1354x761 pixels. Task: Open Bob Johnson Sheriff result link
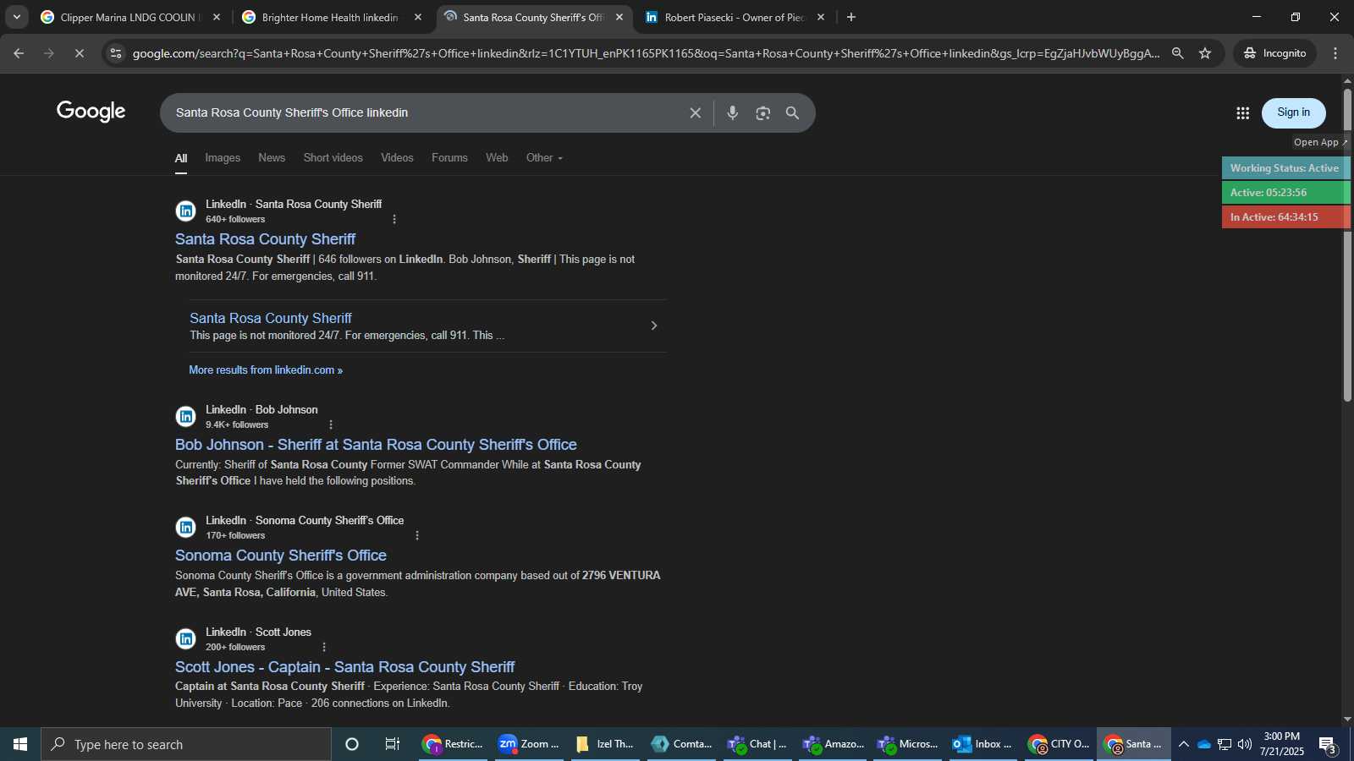(376, 445)
